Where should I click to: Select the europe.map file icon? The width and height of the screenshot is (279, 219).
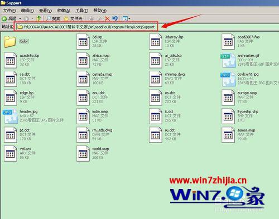(x=228, y=98)
